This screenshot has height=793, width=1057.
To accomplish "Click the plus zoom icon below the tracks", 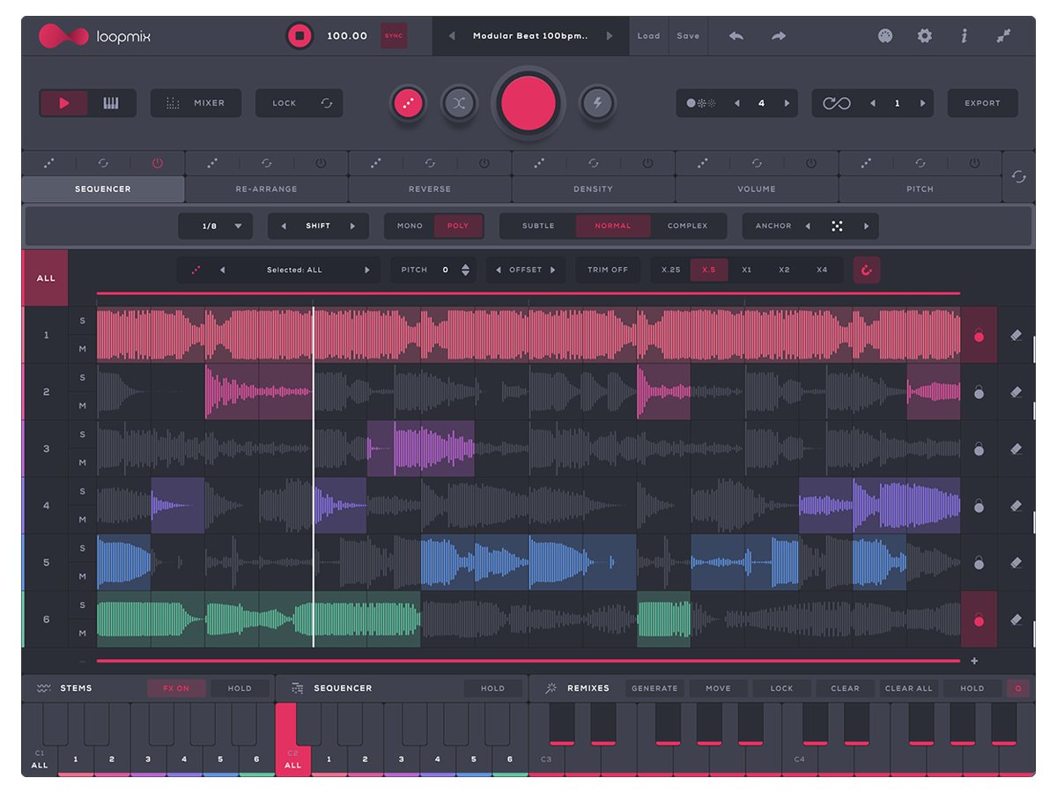I will coord(974,661).
